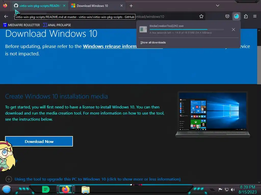Expand 'Using the tool to upgrade this PC'
Viewport: 261px width, 195px height.
point(98,179)
